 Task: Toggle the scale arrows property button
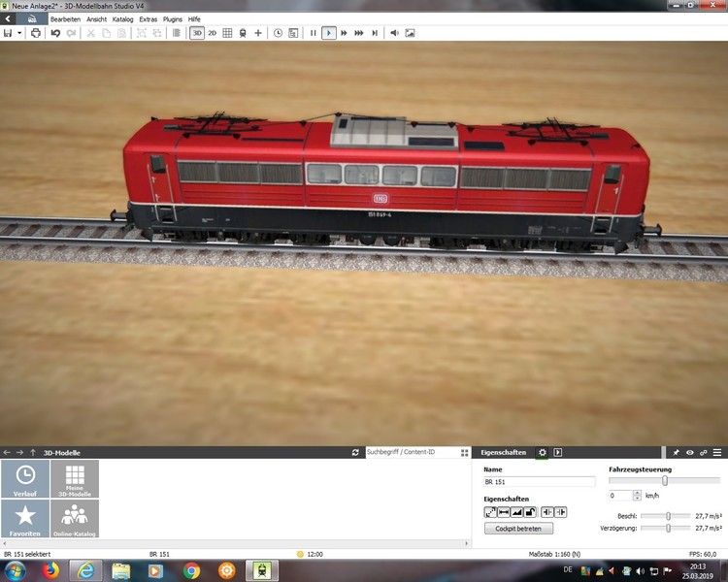490,512
